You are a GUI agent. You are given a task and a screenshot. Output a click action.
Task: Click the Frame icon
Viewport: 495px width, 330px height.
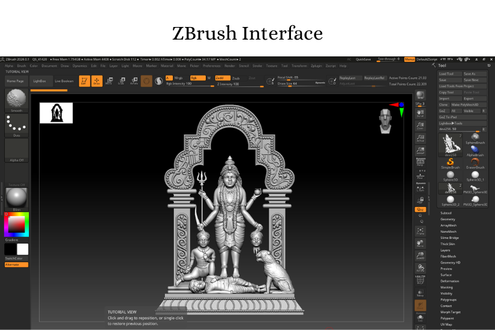[x=420, y=231]
